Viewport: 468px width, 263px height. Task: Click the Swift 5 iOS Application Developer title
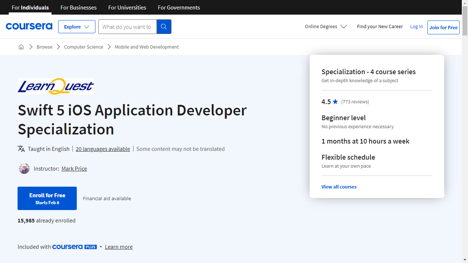pyautogui.click(x=132, y=119)
